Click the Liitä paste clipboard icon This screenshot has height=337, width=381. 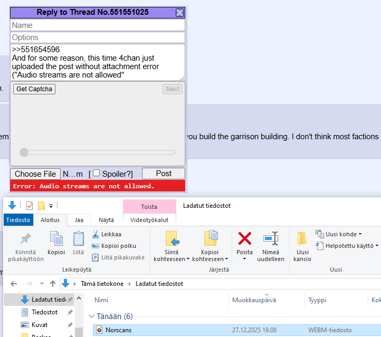[x=79, y=238]
